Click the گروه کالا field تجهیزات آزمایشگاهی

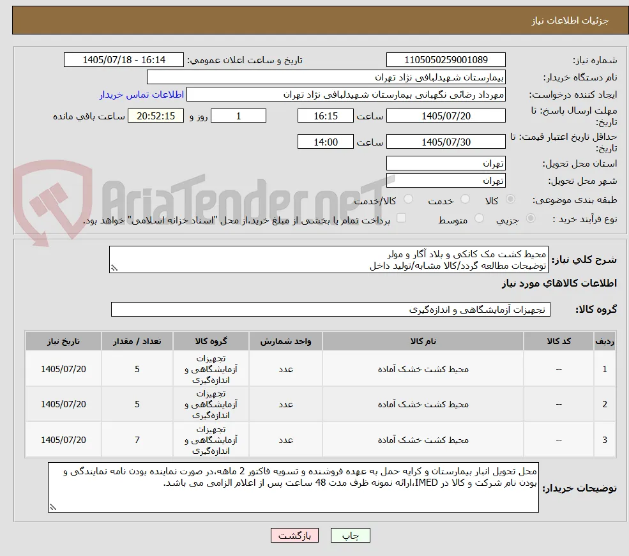pos(331,310)
